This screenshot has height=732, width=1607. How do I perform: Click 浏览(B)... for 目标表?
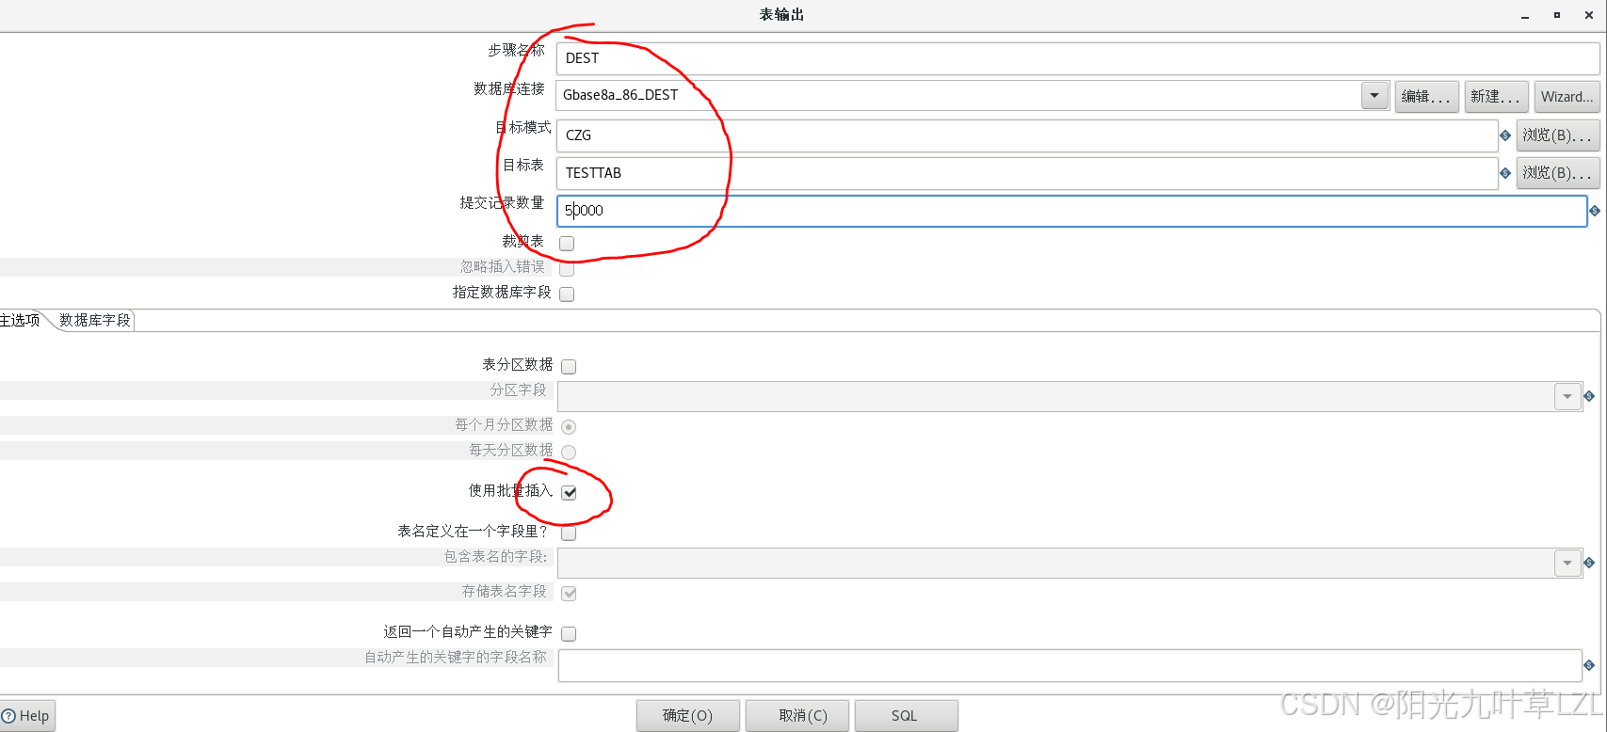click(1558, 173)
